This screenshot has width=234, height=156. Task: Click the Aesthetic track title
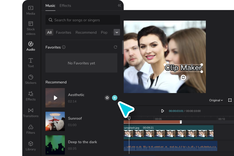pos(76,95)
